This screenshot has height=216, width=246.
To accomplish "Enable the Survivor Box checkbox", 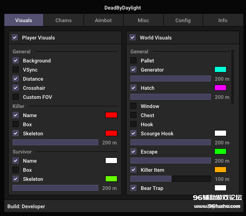I will point(16,170).
